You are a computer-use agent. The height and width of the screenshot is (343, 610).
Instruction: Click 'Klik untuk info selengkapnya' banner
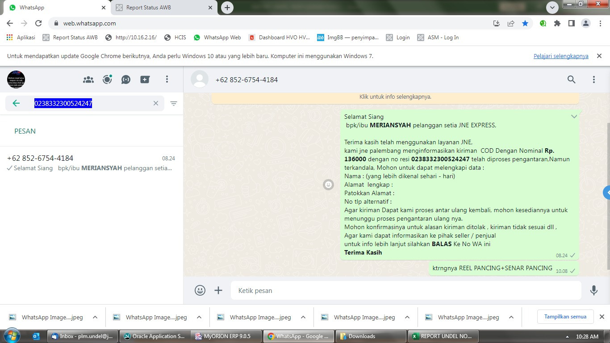click(x=395, y=96)
